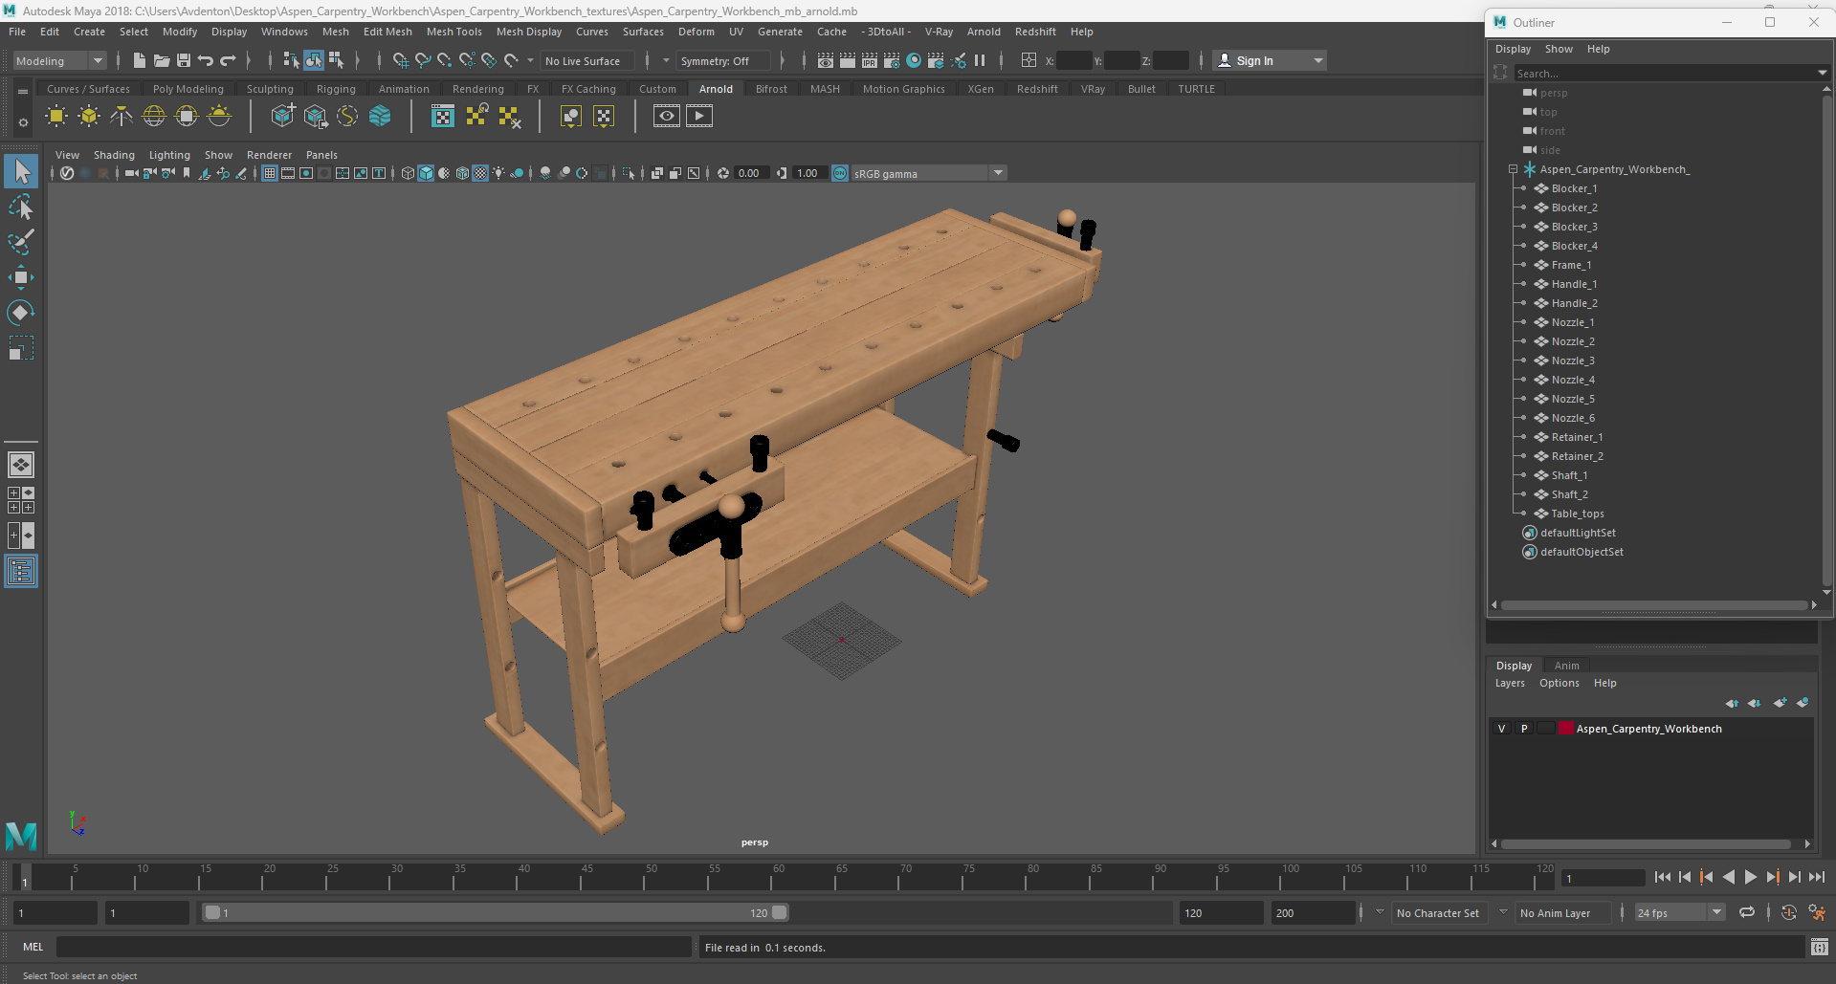The height and width of the screenshot is (984, 1836).
Task: Switch to the Poly Modeling shelf tab
Action: [x=188, y=89]
